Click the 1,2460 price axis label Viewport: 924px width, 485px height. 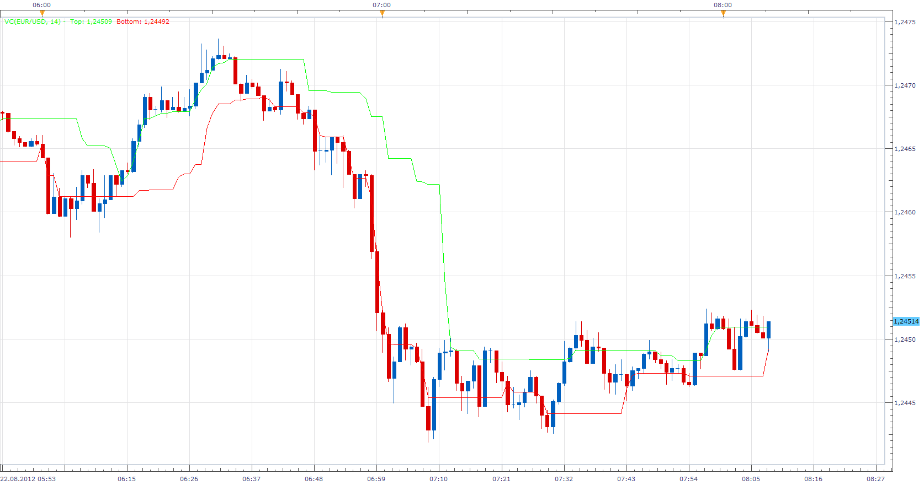point(905,212)
